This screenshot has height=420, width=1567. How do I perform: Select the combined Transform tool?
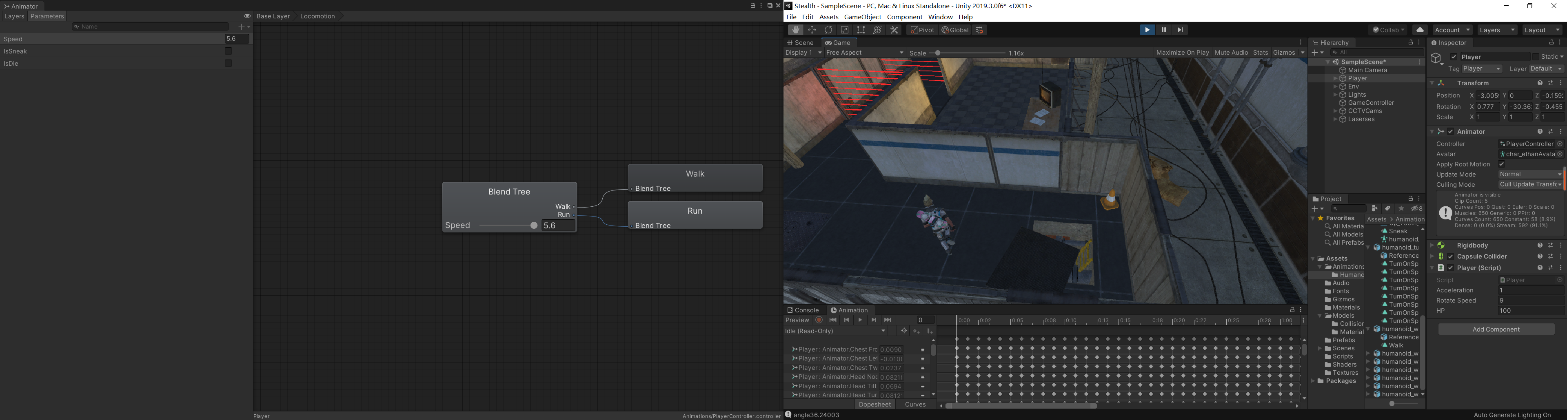click(878, 30)
